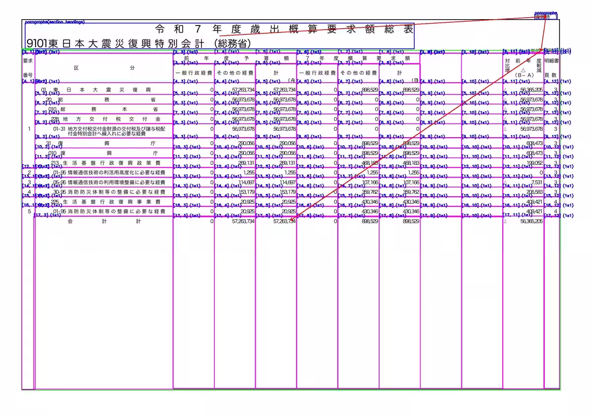This screenshot has height=417, width=591.
Task: Select the 225 生活基盤行政復興事業費 row
Action: click(103, 202)
